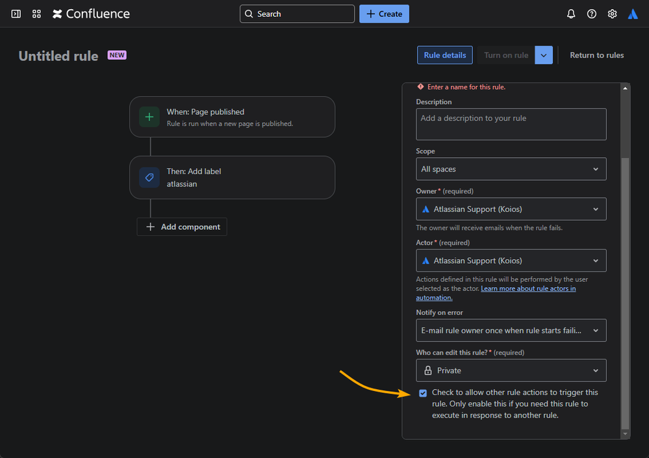Click the lock icon beside Private
The width and height of the screenshot is (649, 458).
click(428, 370)
